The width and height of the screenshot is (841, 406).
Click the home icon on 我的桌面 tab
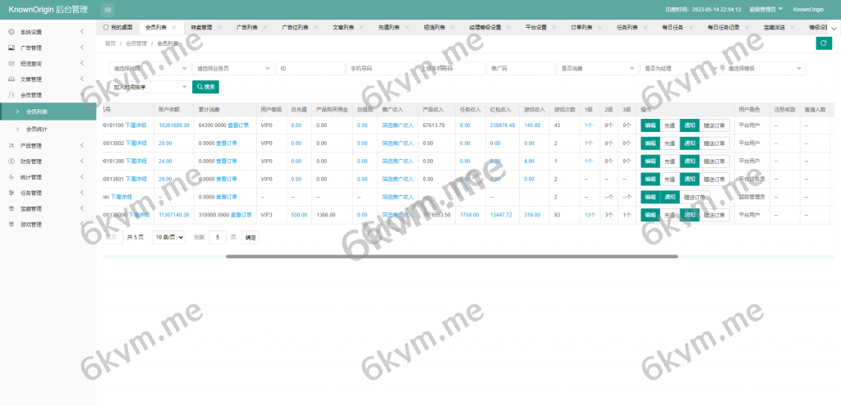[106, 27]
